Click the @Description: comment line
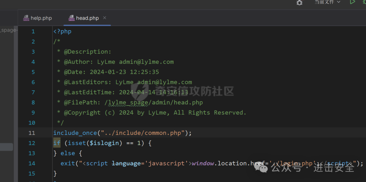Viewport: 366px width, 182px height. click(84, 52)
